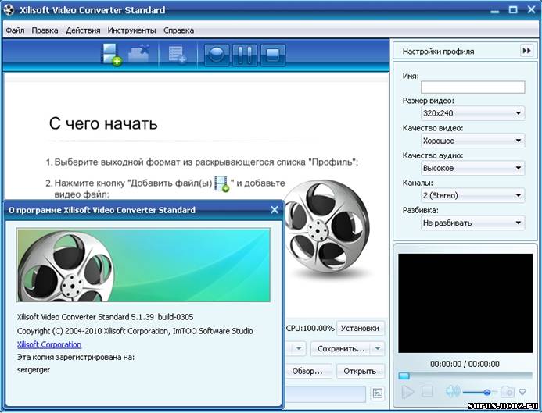
Task: Start conversion with the round Convert button
Action: click(x=217, y=55)
